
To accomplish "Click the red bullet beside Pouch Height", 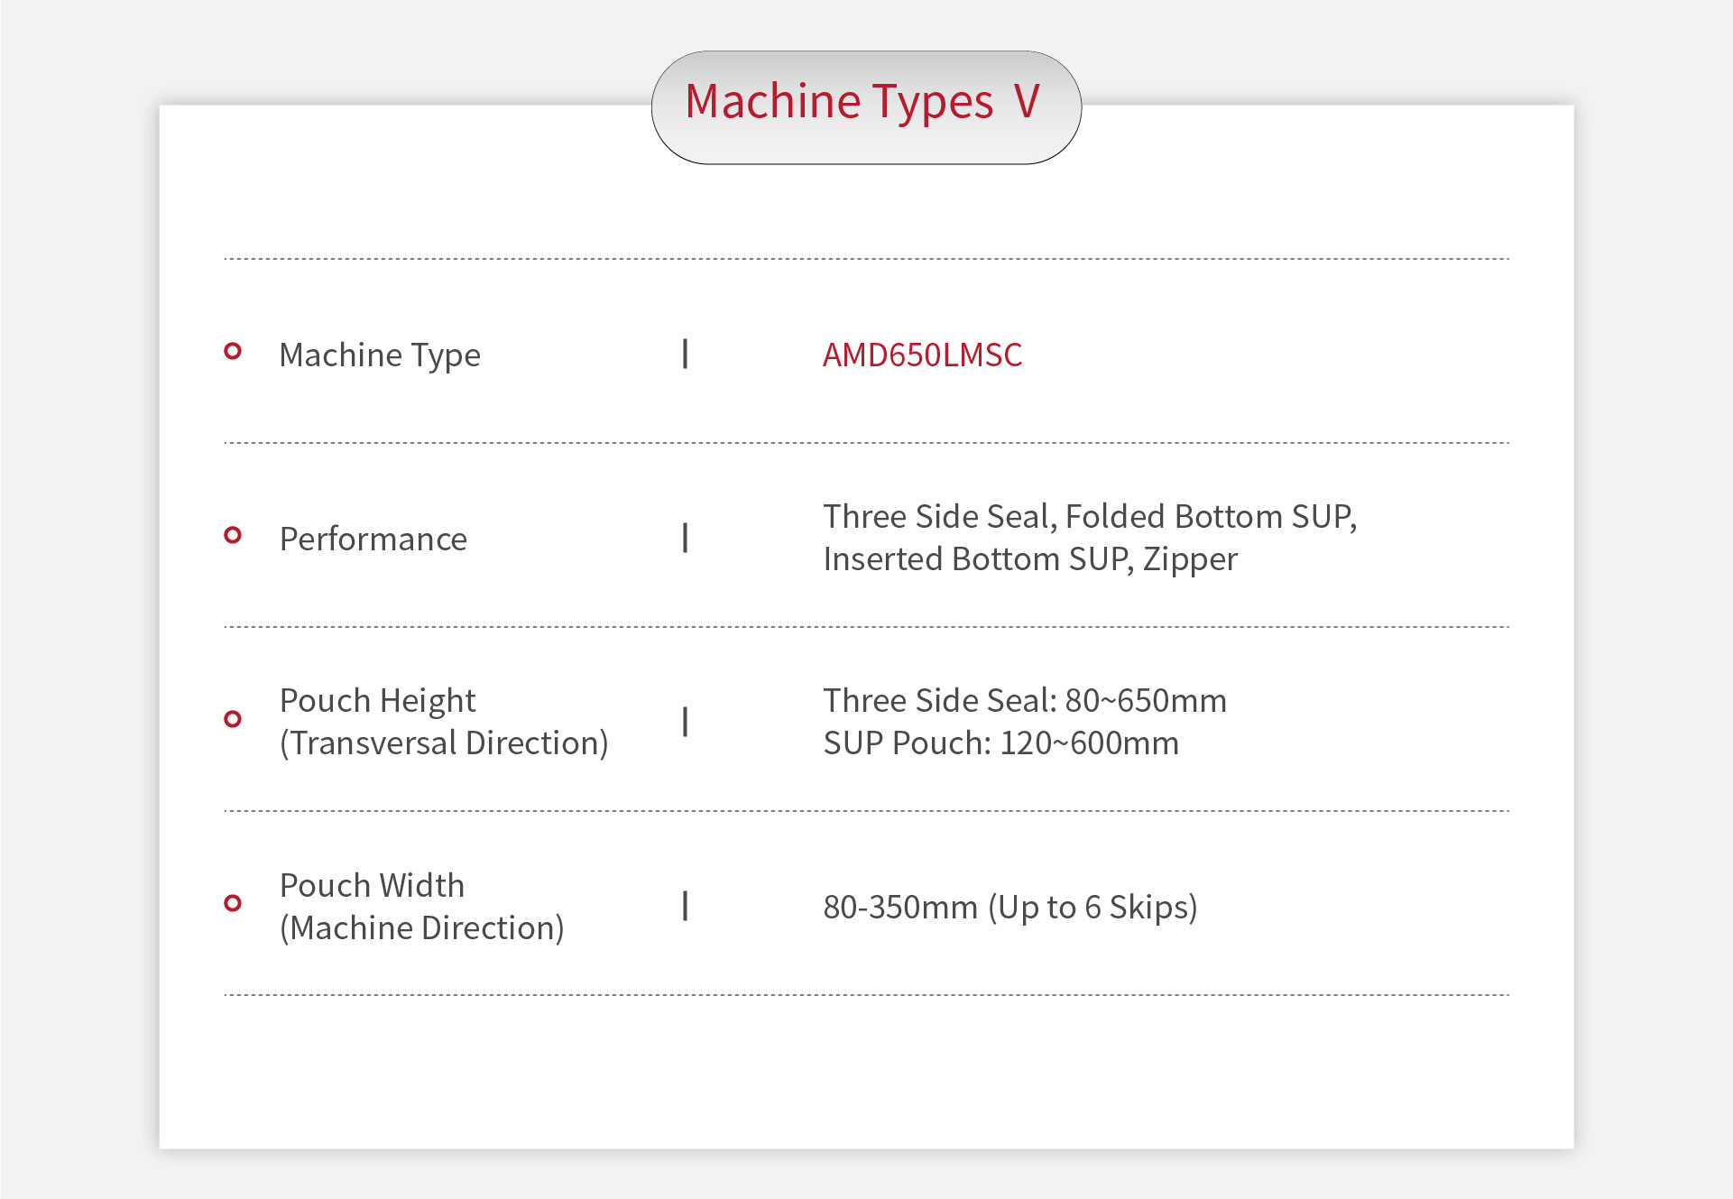I will 233,719.
